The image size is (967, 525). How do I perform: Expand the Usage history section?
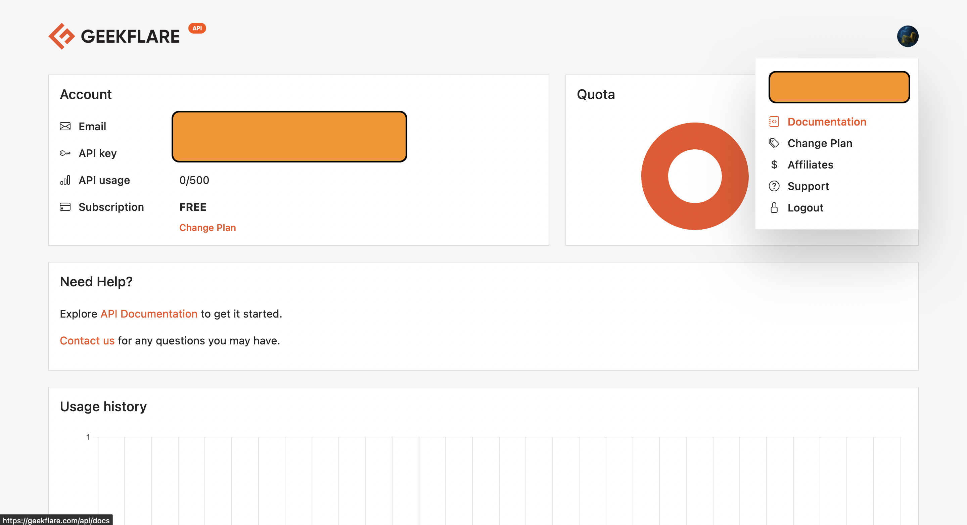click(x=103, y=406)
